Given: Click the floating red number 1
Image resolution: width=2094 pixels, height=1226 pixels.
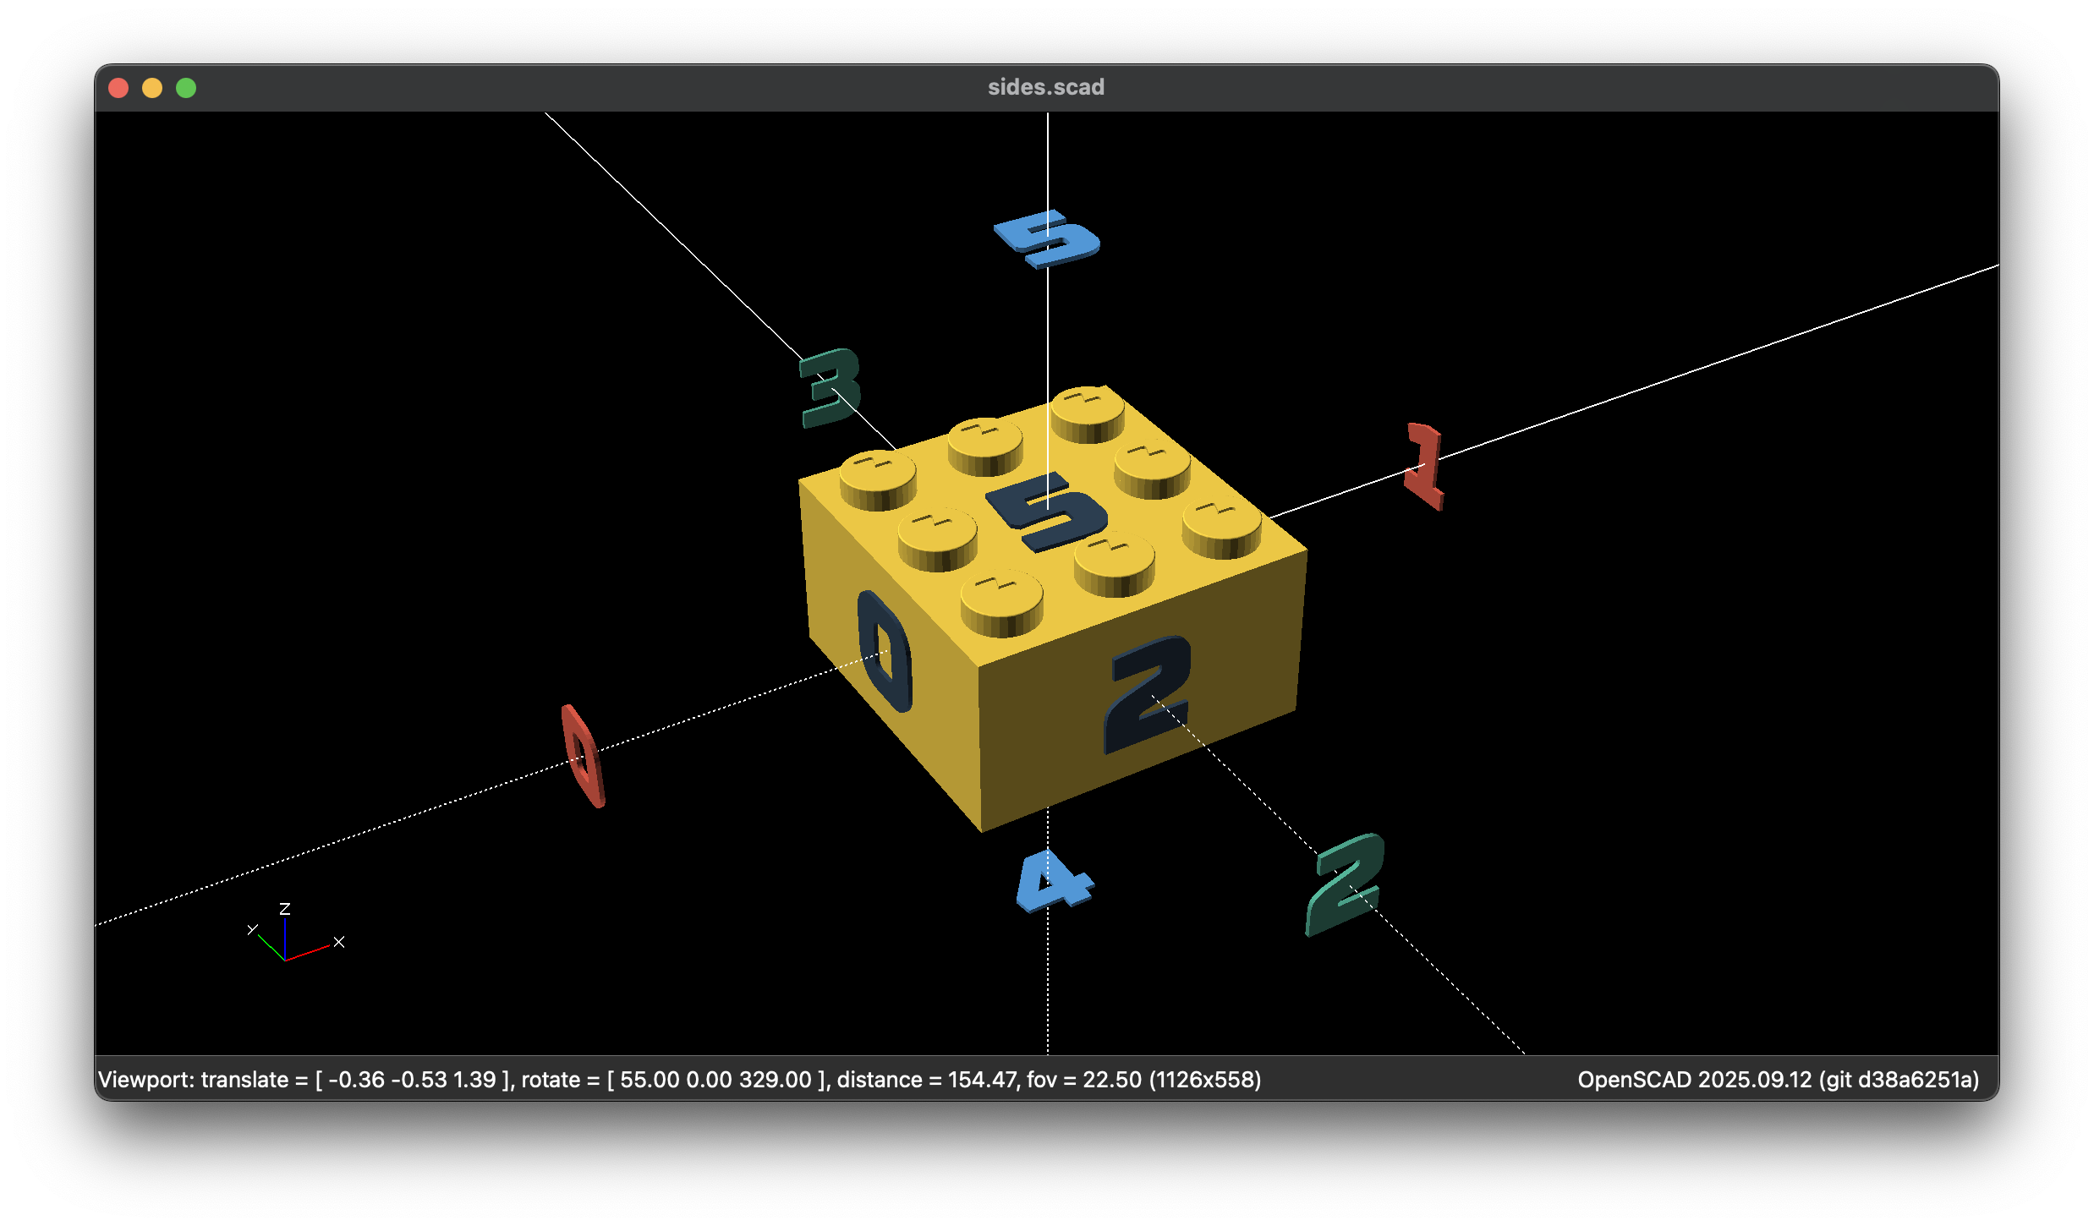Looking at the screenshot, I should pyautogui.click(x=1425, y=466).
